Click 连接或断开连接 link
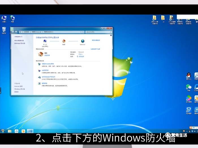This screenshot has width=198, height=148. pyautogui.click(x=95, y=49)
